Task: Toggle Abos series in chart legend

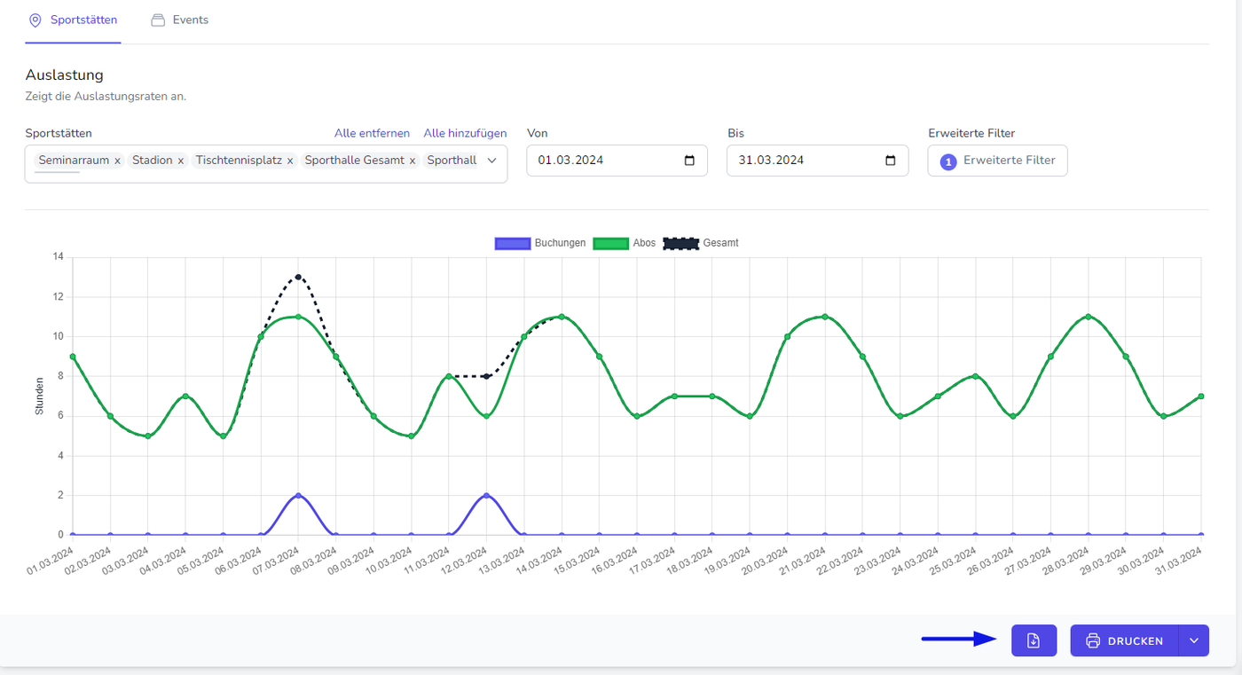Action: pyautogui.click(x=624, y=243)
